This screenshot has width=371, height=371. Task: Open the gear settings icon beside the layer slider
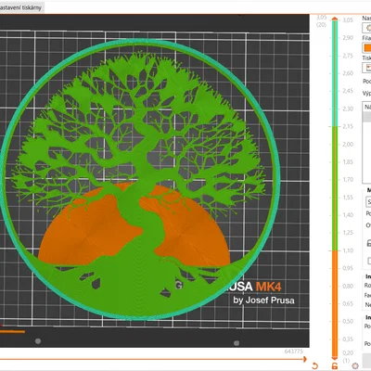pyautogui.click(x=355, y=365)
